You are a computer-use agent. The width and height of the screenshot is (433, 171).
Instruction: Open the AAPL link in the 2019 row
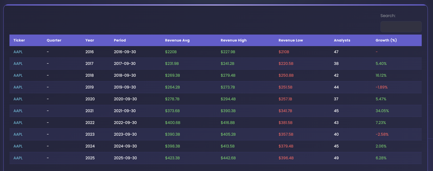18,87
